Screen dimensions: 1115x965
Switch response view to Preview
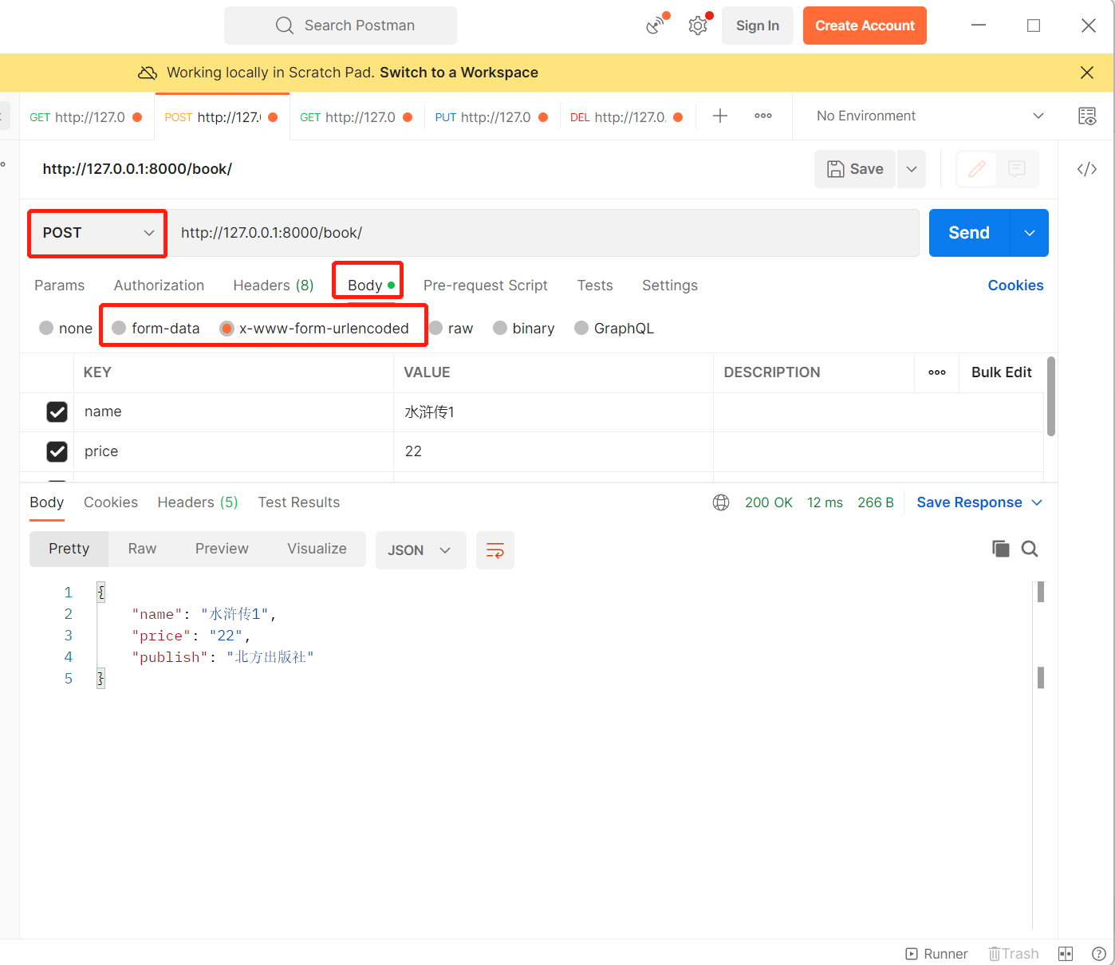pos(222,549)
